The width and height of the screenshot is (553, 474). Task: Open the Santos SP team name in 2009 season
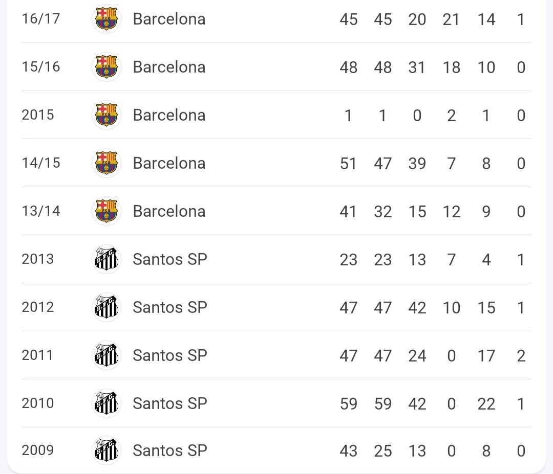click(x=170, y=450)
